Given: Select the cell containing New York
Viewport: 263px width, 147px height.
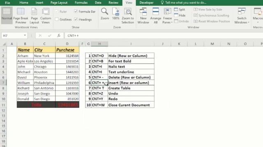Looking at the screenshot, I should [44, 56].
